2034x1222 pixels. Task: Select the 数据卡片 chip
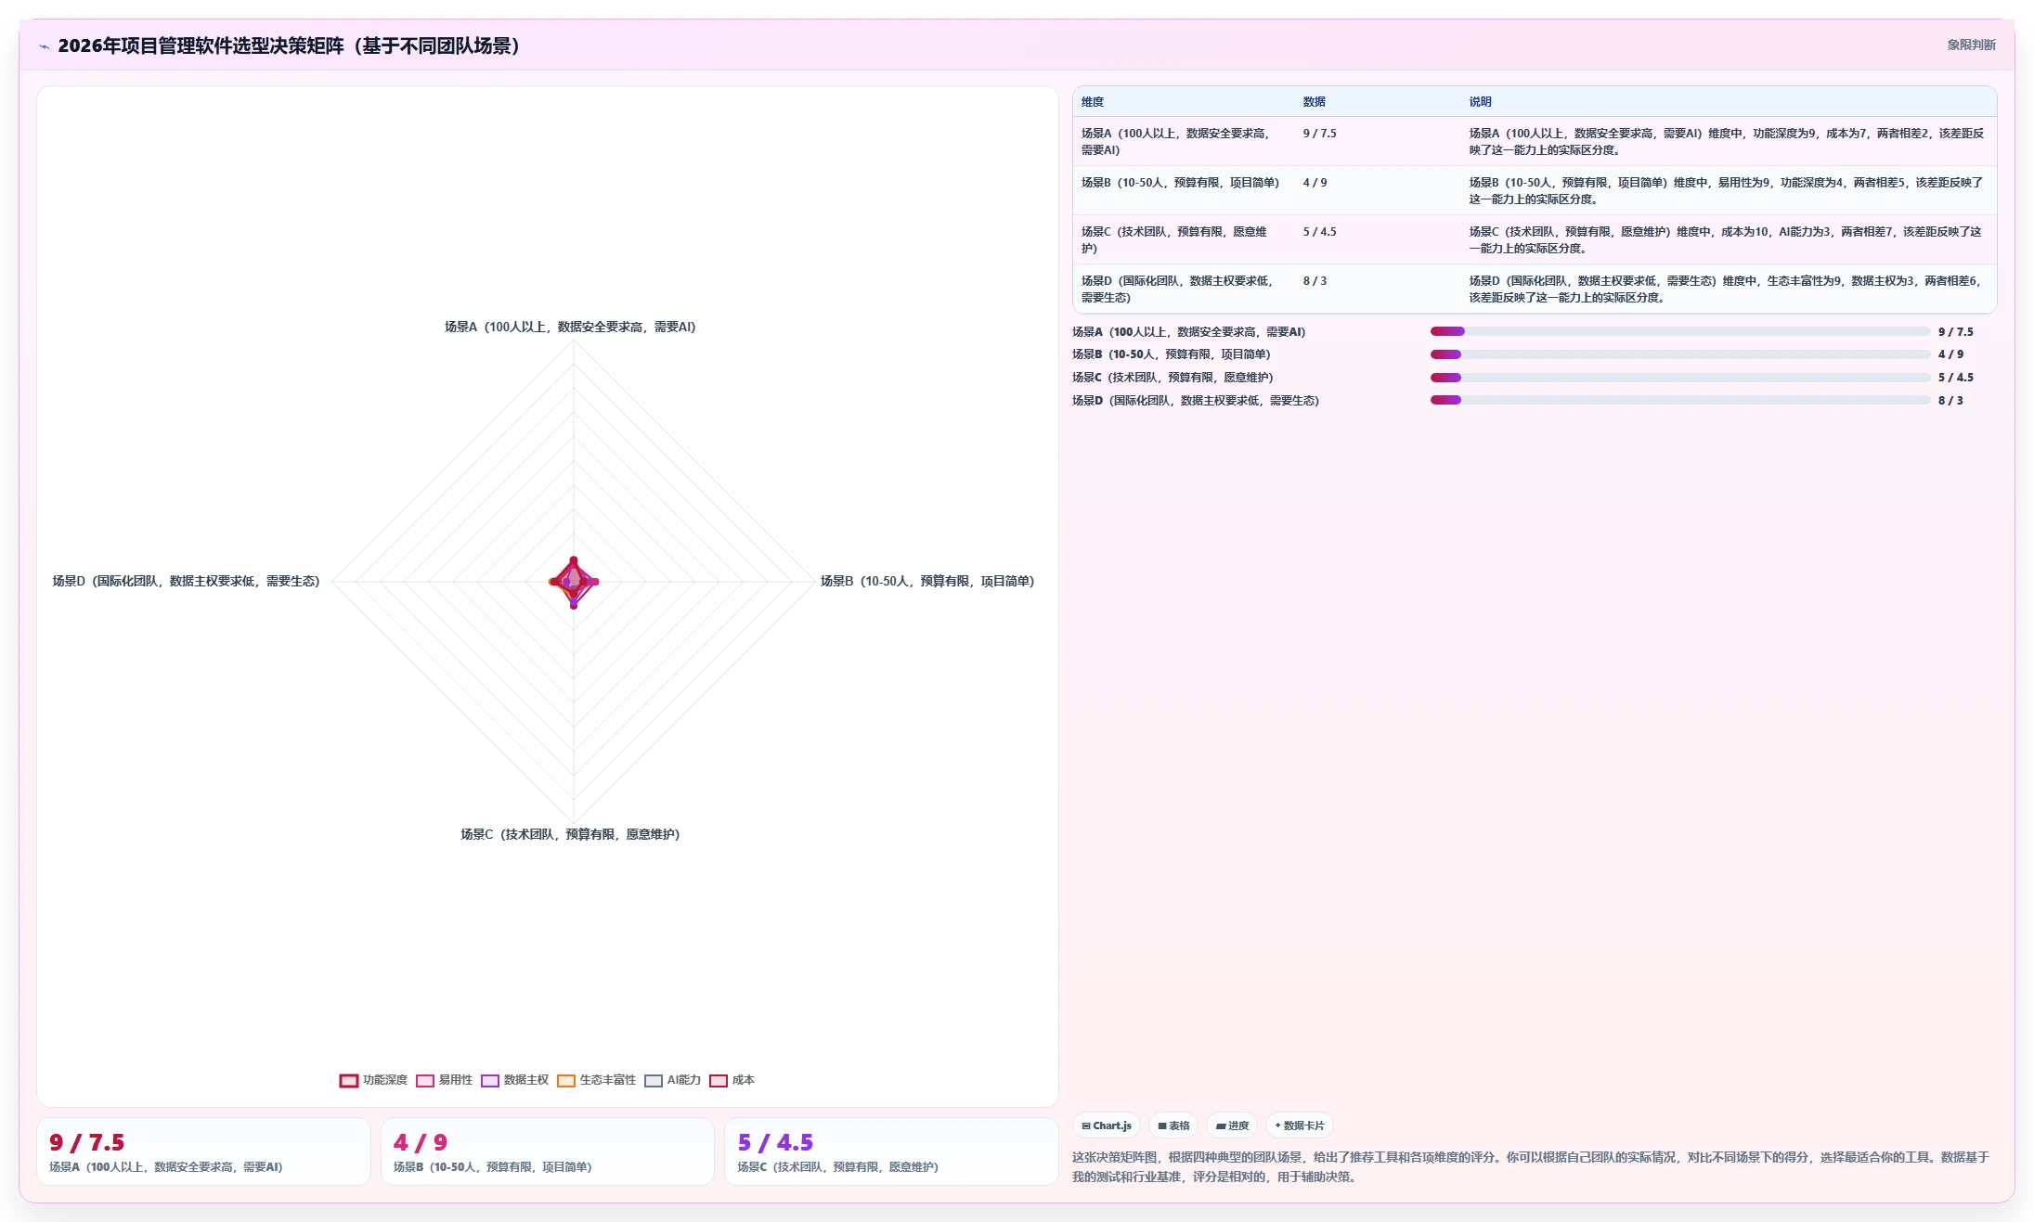1300,1126
